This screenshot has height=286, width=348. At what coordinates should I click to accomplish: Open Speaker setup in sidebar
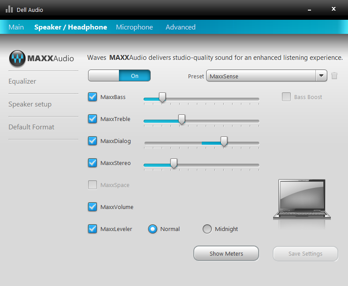pos(30,104)
